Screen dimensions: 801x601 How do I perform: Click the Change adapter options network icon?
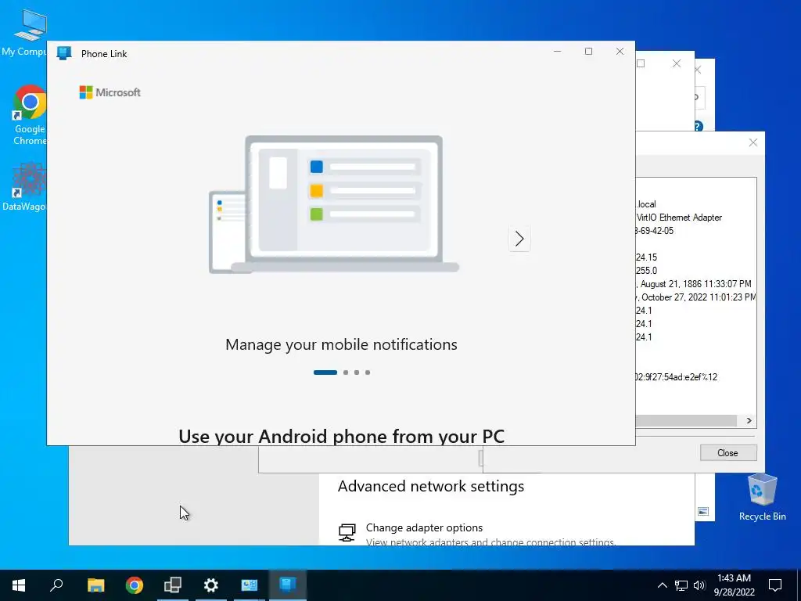click(x=347, y=532)
